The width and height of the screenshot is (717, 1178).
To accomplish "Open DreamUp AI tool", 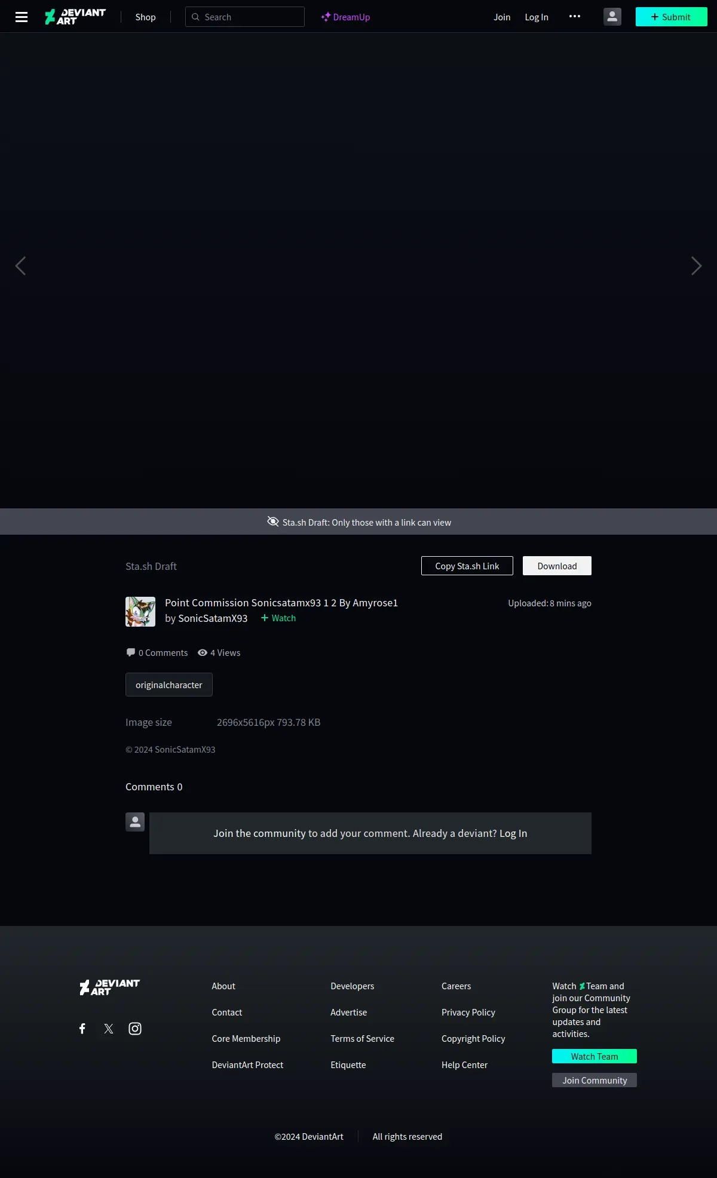I will point(345,17).
